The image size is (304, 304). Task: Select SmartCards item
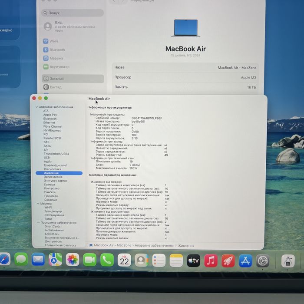53,226
